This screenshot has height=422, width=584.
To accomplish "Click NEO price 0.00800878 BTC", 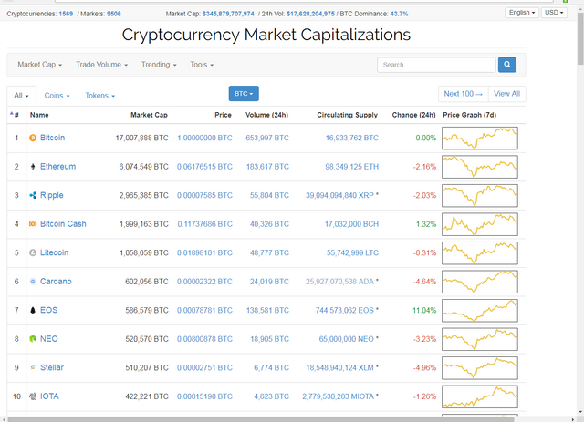I will coord(204,339).
